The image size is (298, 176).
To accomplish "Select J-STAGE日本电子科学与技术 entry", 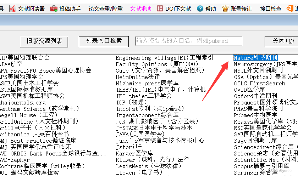I will click(154, 128).
